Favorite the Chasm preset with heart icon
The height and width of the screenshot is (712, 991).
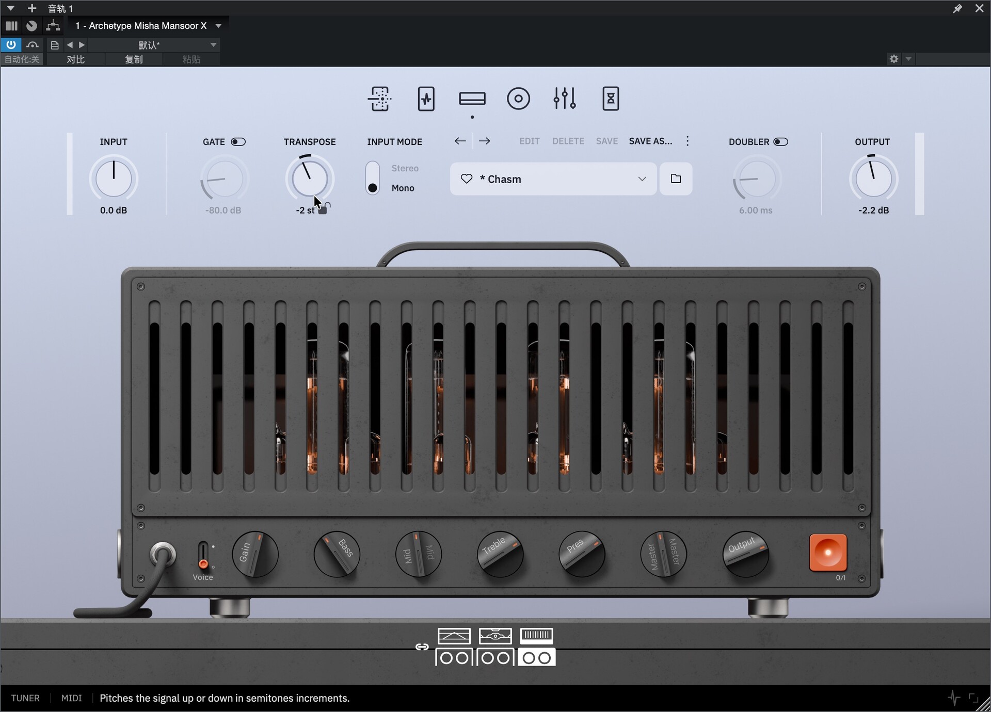466,179
